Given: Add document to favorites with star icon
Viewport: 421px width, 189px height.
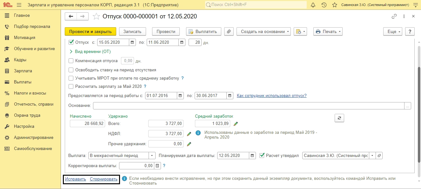Looking at the screenshot, I should click(x=96, y=16).
